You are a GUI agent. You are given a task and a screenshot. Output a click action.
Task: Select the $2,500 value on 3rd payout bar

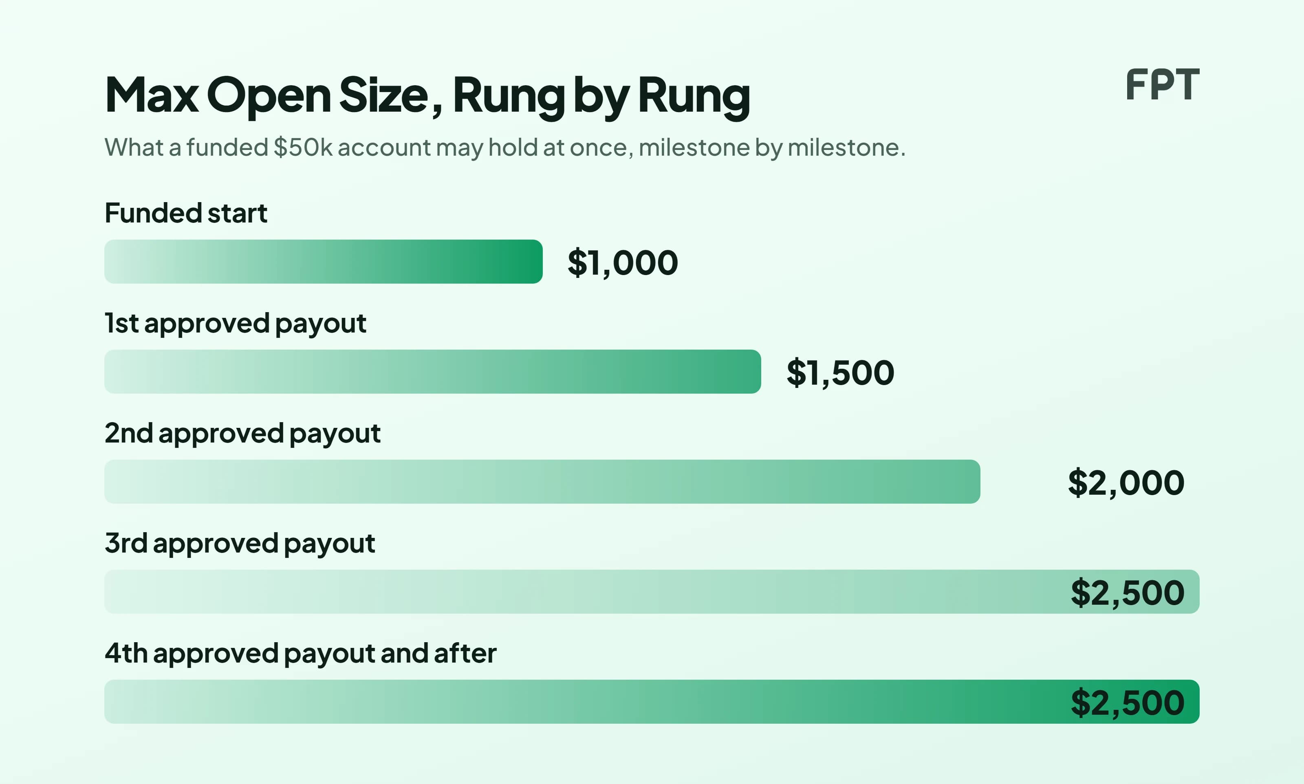(1128, 592)
